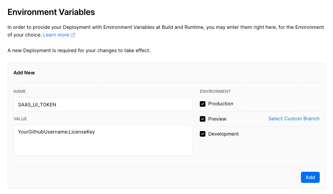Screen dimensions: 333x194
Task: Click the external link icon beside Learn more
Action: pyautogui.click(x=73, y=35)
